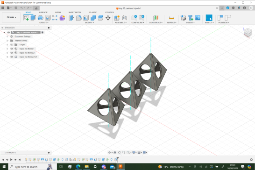The height and width of the screenshot is (170, 255).
Task: Select the New Component tool
Action: [x=117, y=18]
